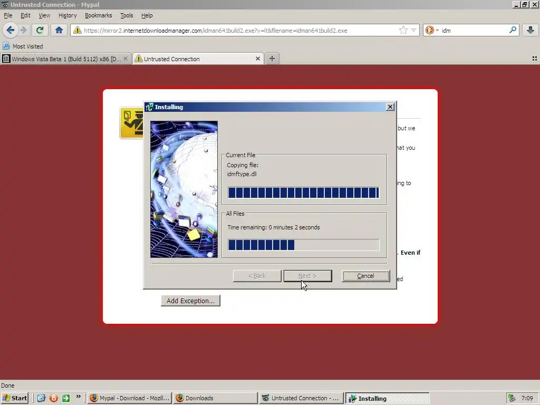This screenshot has height=405, width=540.
Task: Open URL history dropdown arrow
Action: (413, 30)
